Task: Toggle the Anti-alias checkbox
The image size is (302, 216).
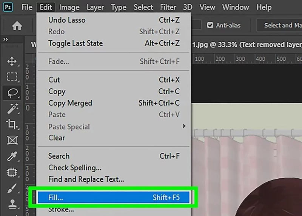Action: (210, 25)
